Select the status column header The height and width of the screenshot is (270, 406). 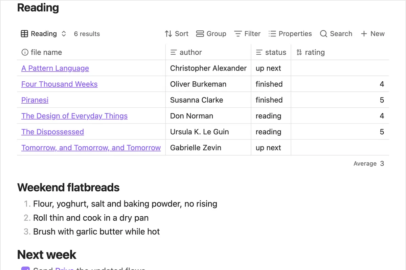(x=271, y=52)
